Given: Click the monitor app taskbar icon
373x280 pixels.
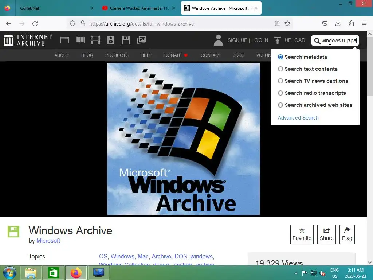Looking at the screenshot, I should (x=98, y=273).
